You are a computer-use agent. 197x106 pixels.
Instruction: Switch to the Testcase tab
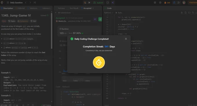pos(61,8)
